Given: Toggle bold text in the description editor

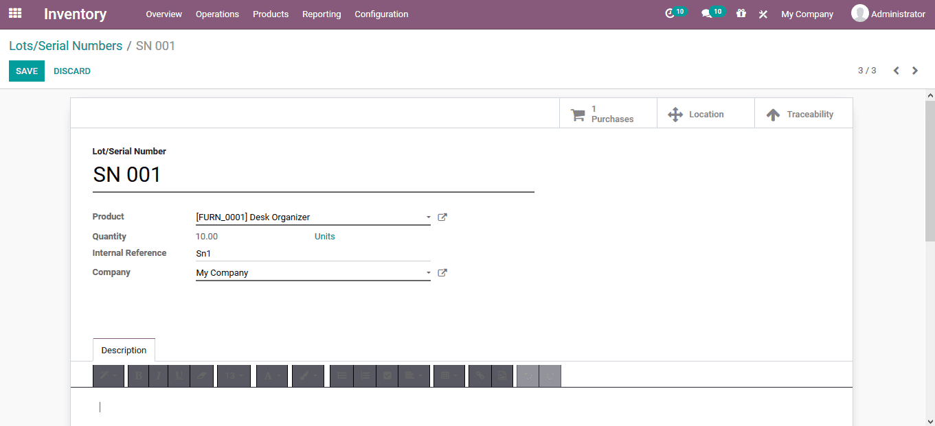Looking at the screenshot, I should [139, 376].
